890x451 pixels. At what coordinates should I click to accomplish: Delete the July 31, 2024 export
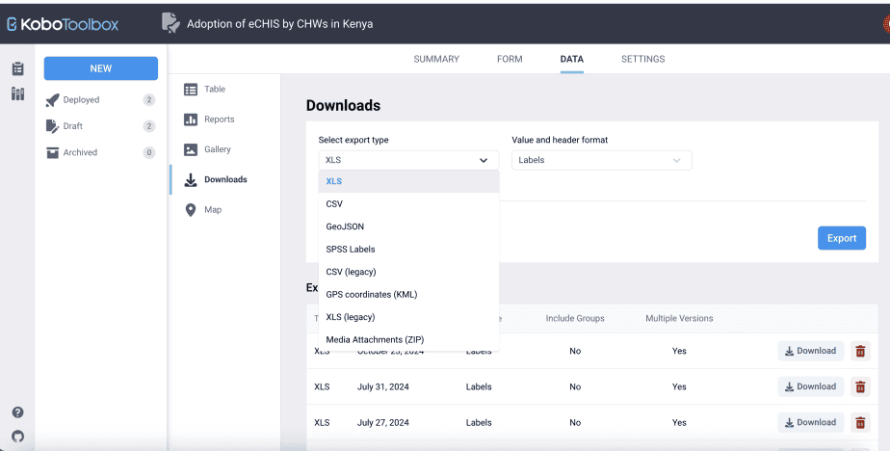coord(859,386)
